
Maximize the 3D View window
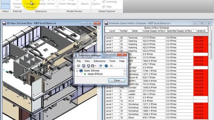(90, 23)
